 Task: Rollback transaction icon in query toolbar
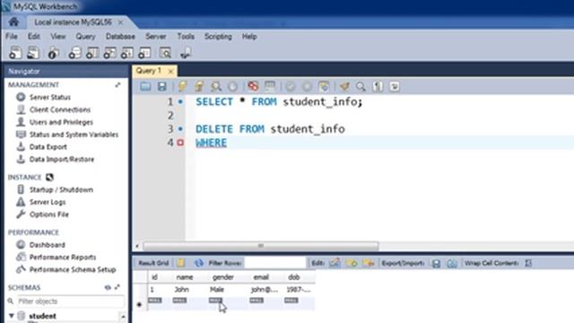click(307, 86)
